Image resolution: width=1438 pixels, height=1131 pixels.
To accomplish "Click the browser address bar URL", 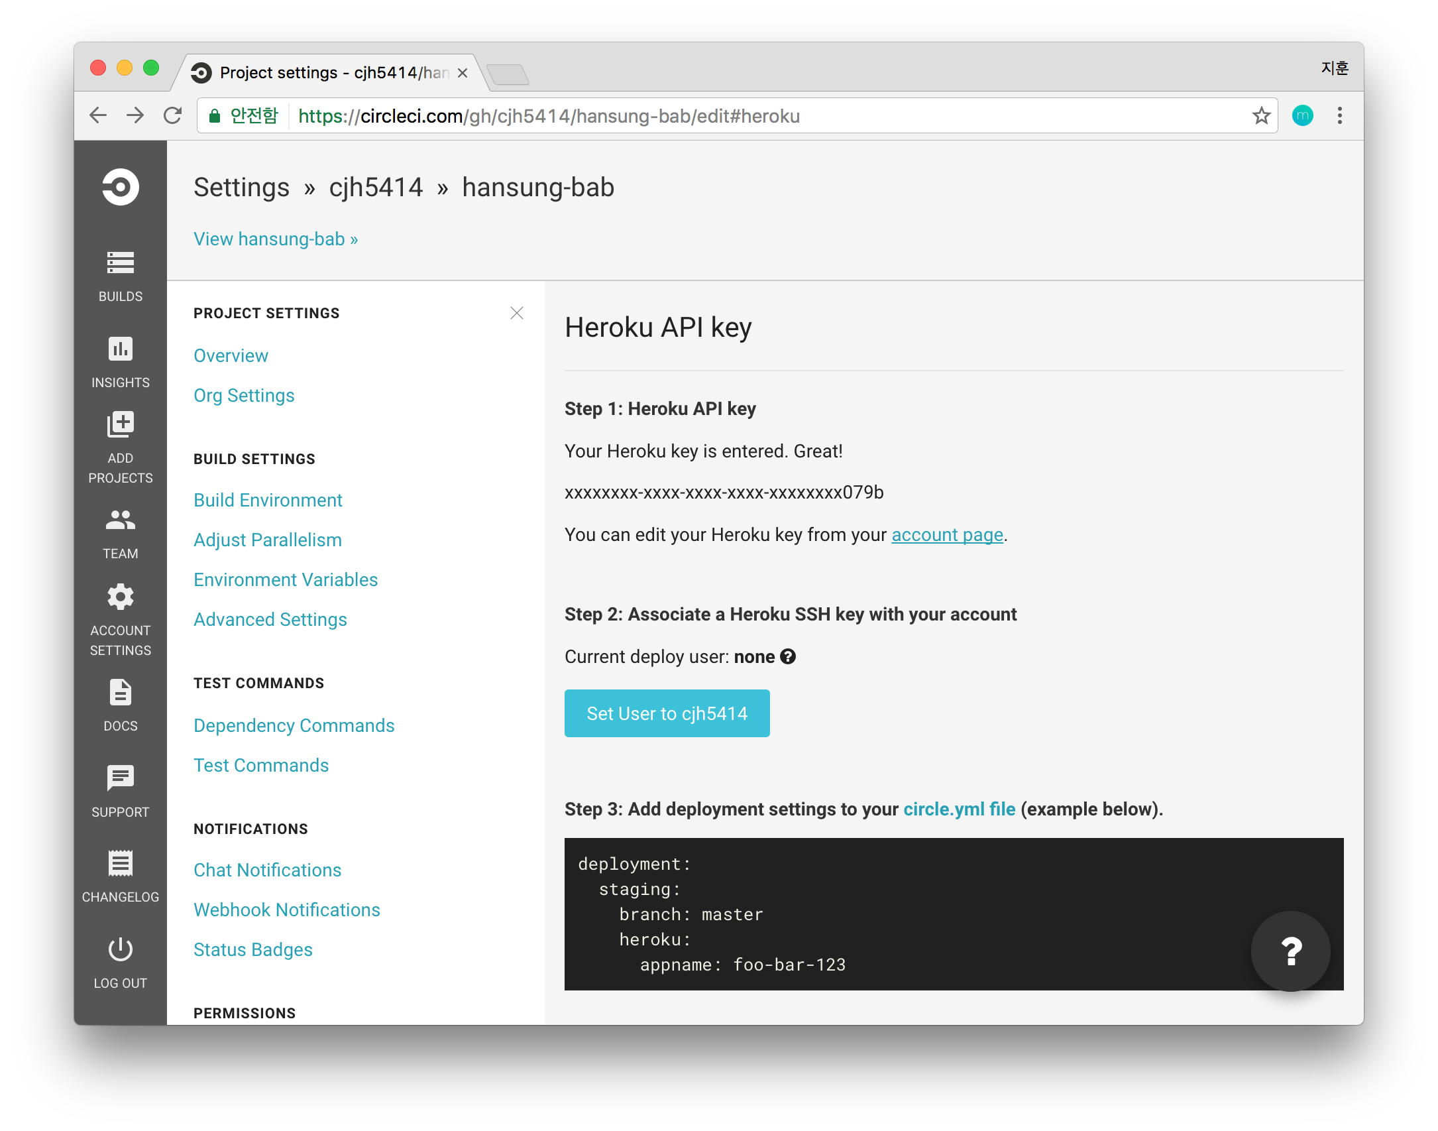I will pyautogui.click(x=549, y=116).
